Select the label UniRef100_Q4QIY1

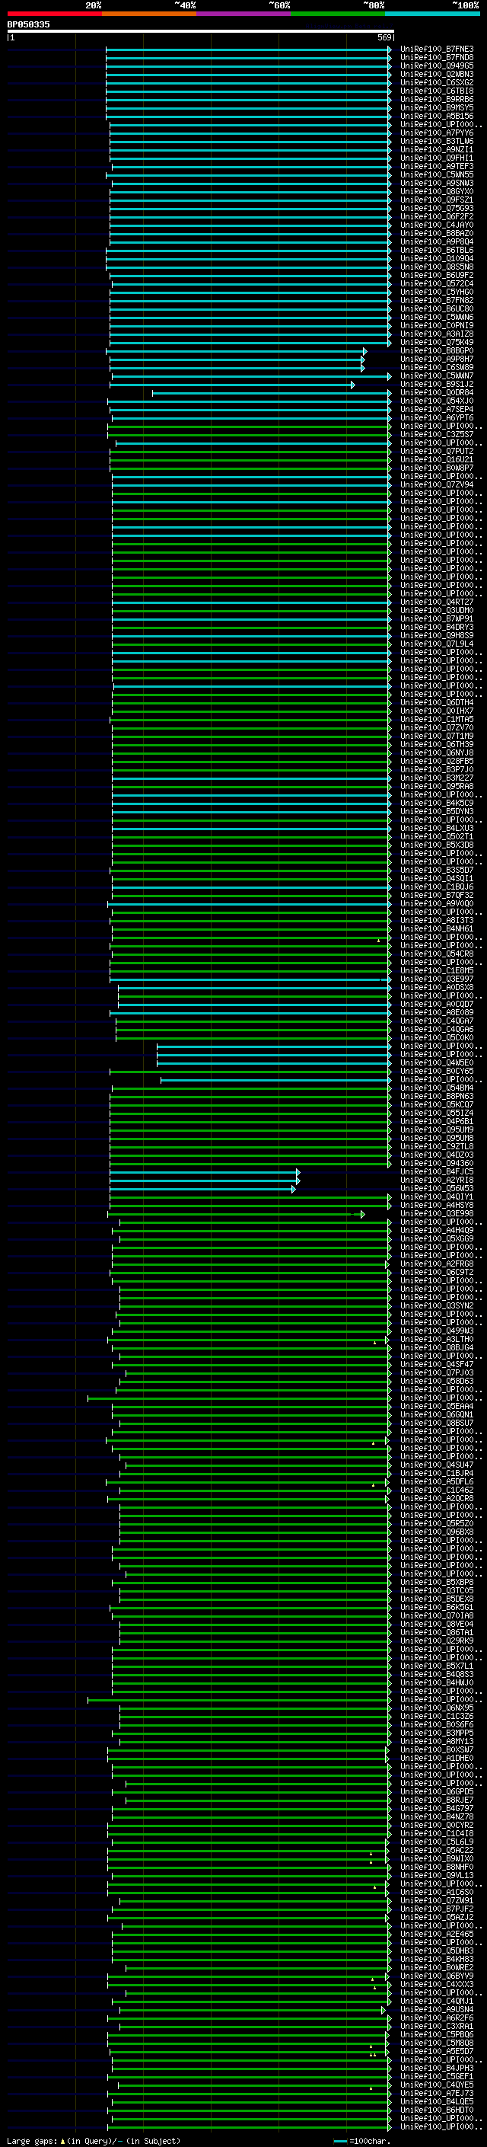437,1197
